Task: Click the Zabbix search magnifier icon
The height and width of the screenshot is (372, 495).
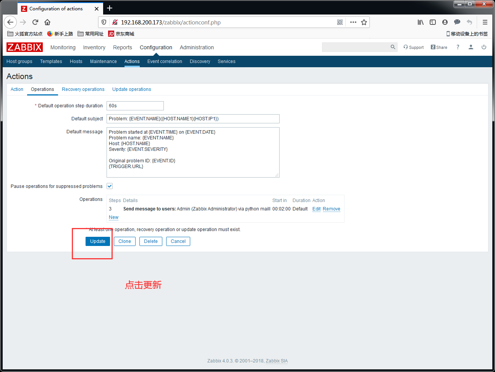Action: [x=393, y=47]
